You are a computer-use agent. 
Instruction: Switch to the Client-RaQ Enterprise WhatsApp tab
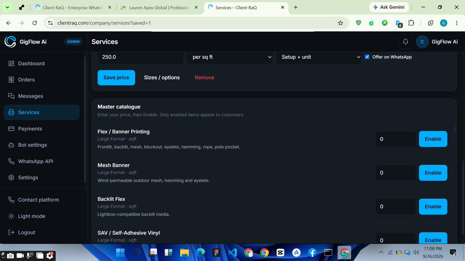73,7
